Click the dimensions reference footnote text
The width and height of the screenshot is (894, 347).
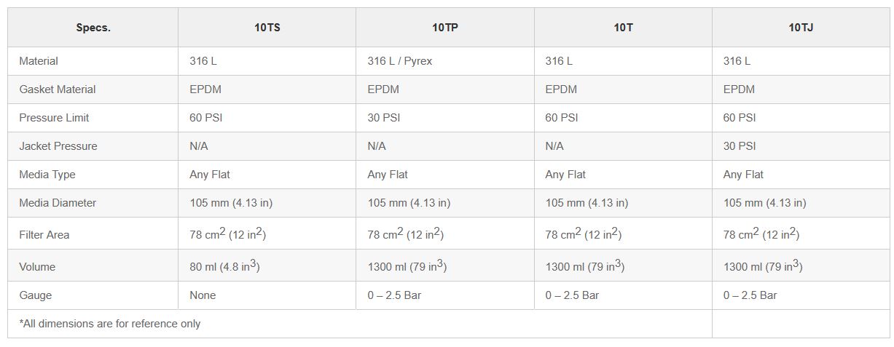(110, 324)
